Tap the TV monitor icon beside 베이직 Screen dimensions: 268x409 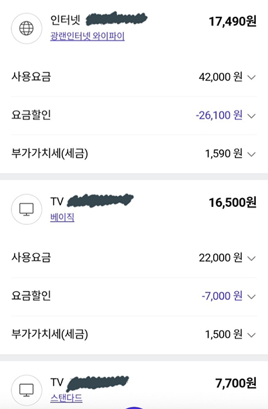click(x=26, y=210)
